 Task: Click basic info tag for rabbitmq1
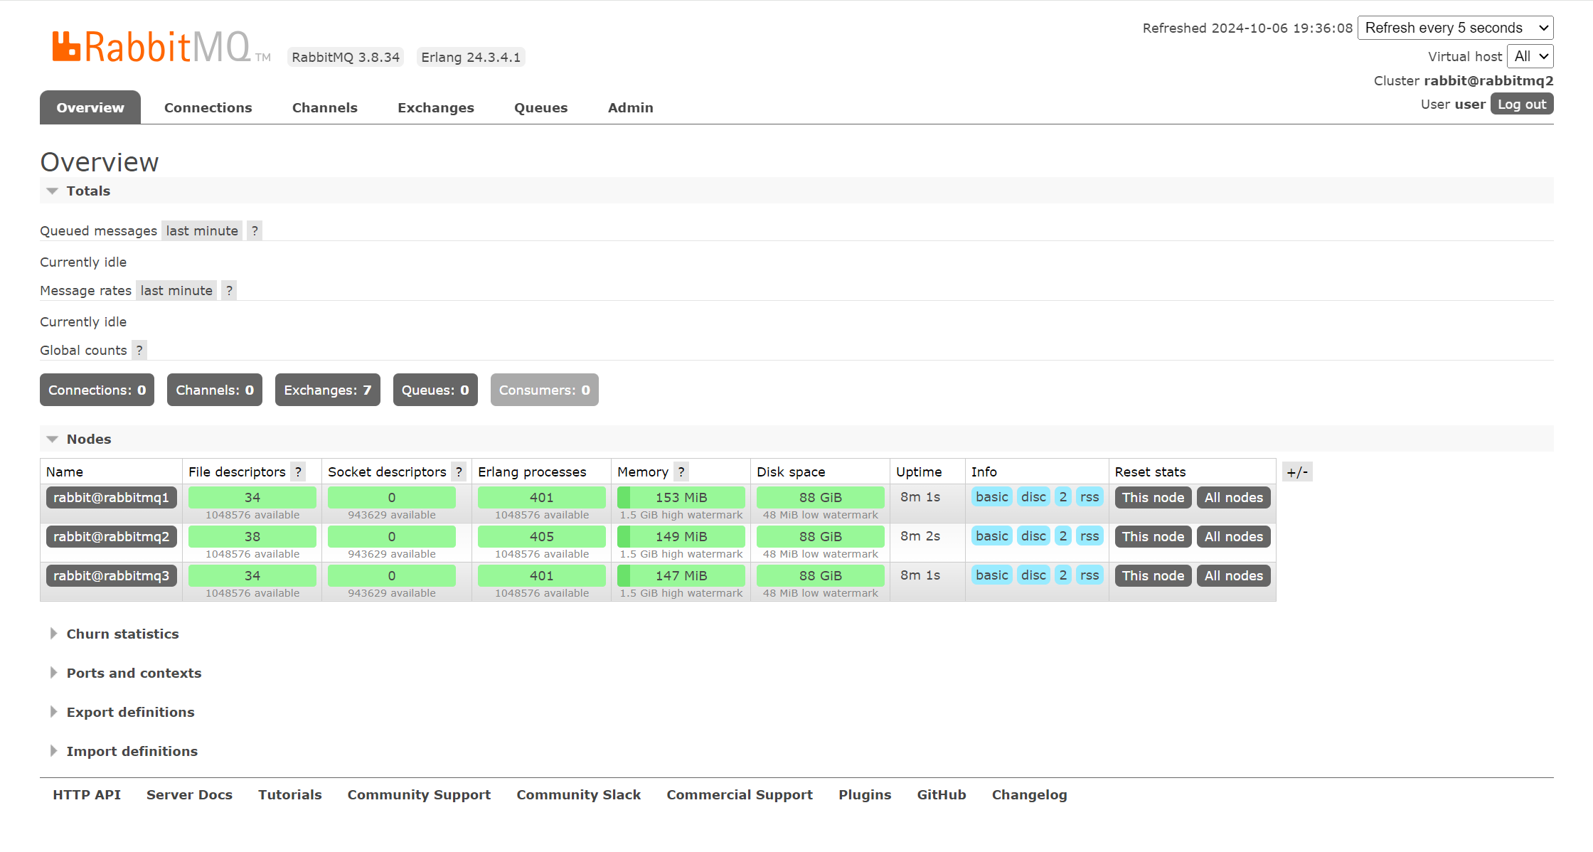click(x=992, y=497)
